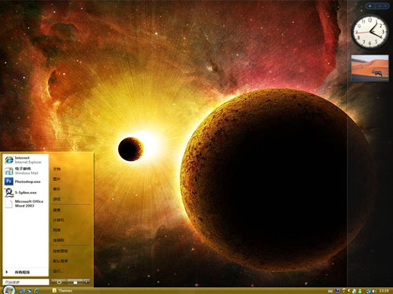Click the switch between windows quick launch icon
The image size is (393, 294).
point(30,291)
